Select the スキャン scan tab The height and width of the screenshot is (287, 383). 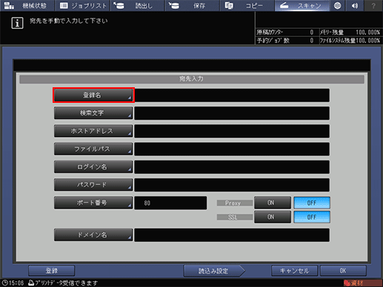pyautogui.click(x=302, y=5)
